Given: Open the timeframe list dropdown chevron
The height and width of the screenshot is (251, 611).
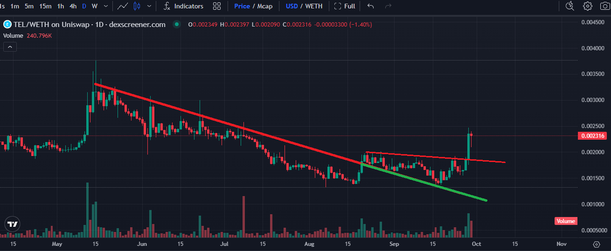Looking at the screenshot, I should (105, 6).
